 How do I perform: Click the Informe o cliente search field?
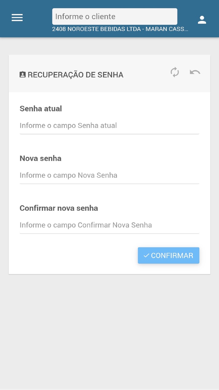pyautogui.click(x=114, y=16)
